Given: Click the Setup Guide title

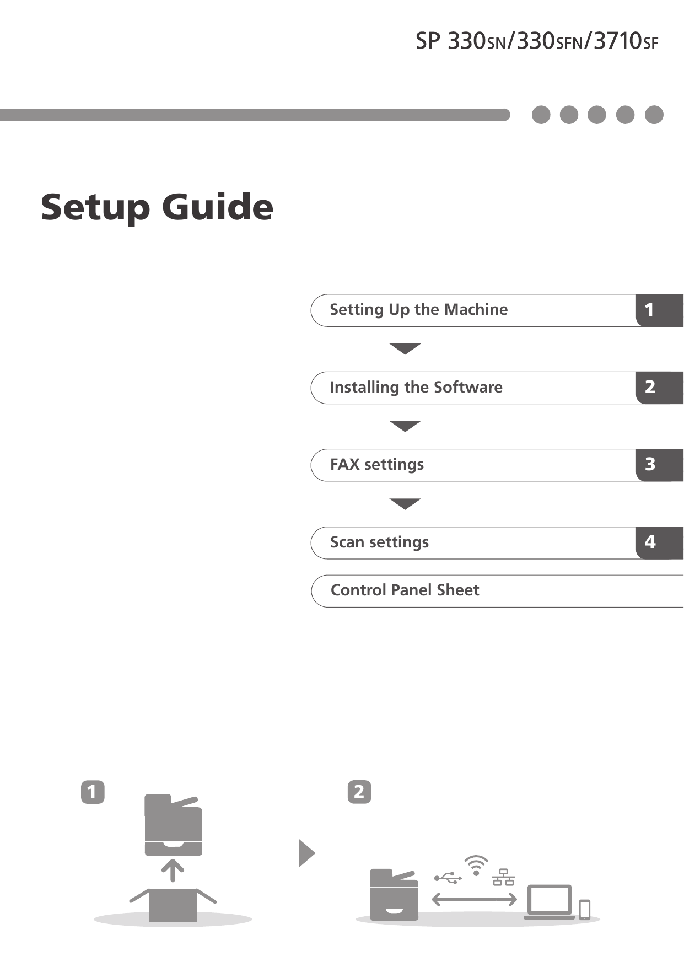Looking at the screenshot, I should tap(157, 207).
